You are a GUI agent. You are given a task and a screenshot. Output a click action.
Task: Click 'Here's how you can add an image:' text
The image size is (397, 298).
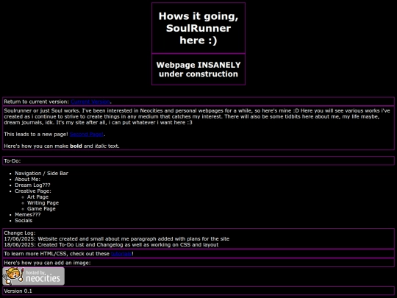[47, 263]
